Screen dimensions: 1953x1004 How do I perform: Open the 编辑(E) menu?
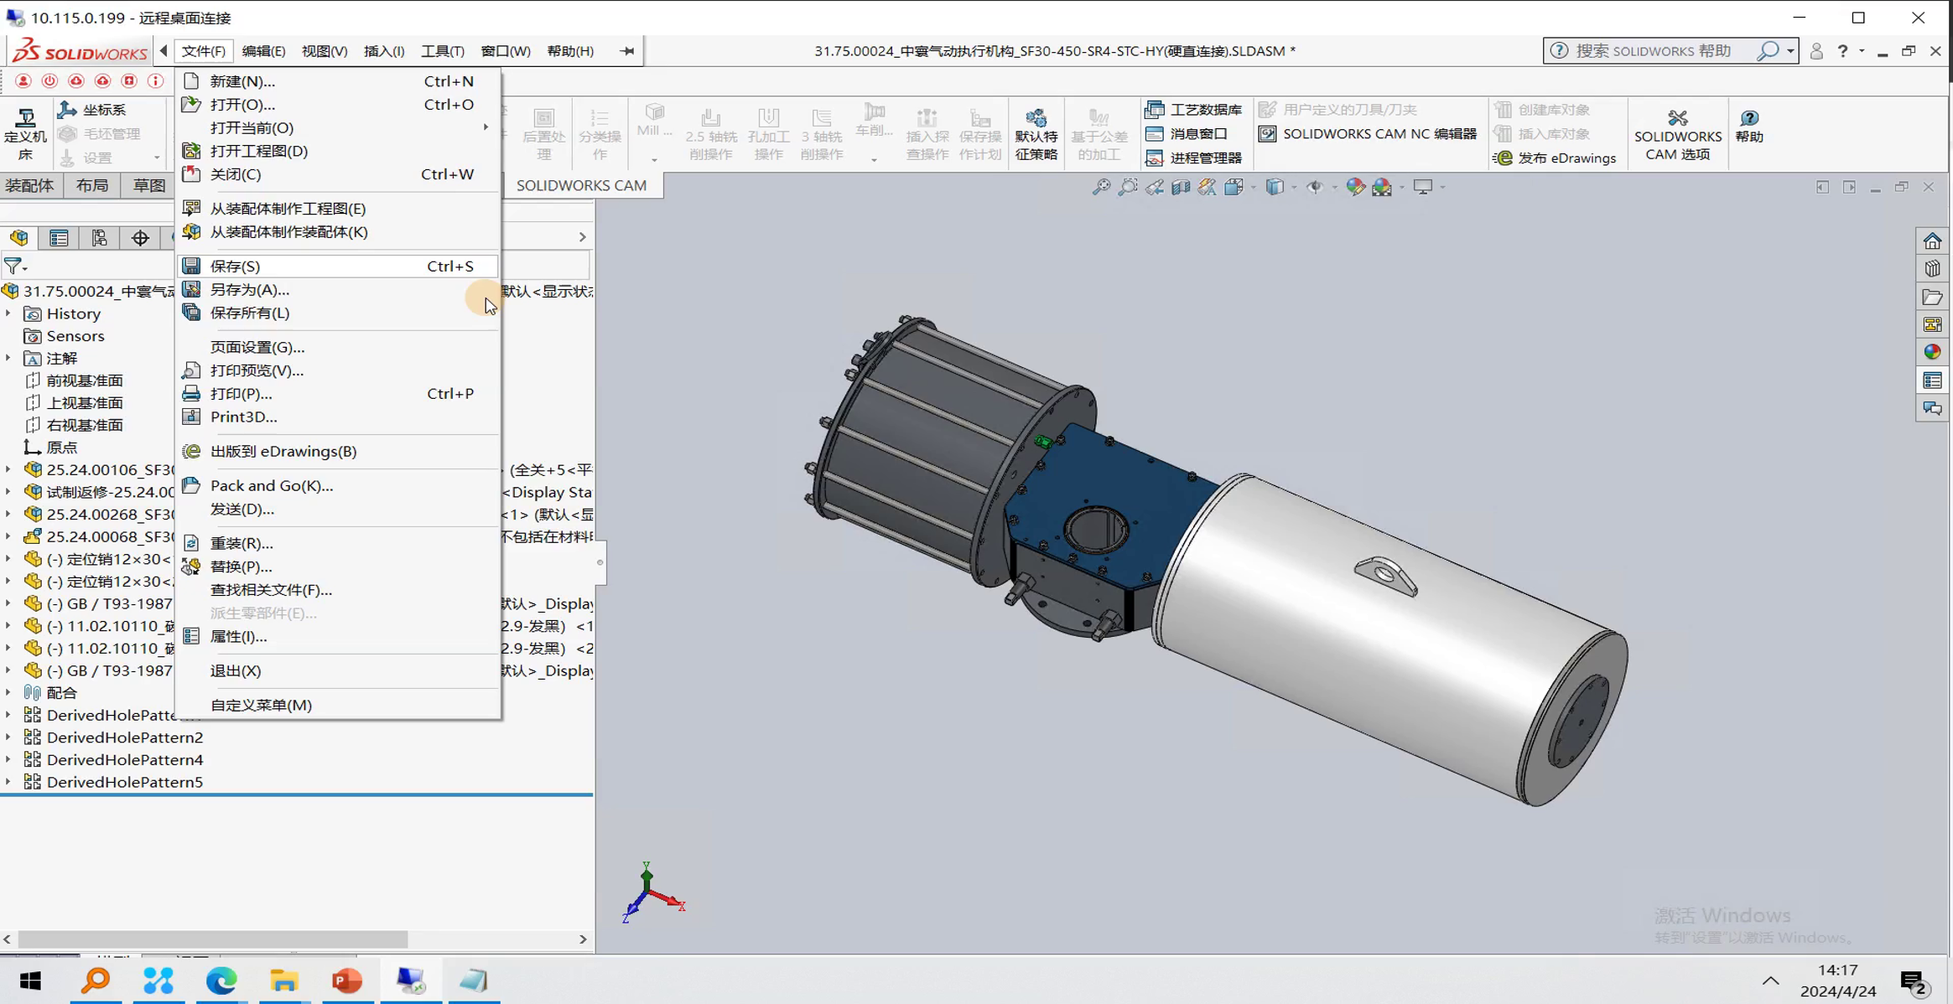click(263, 51)
